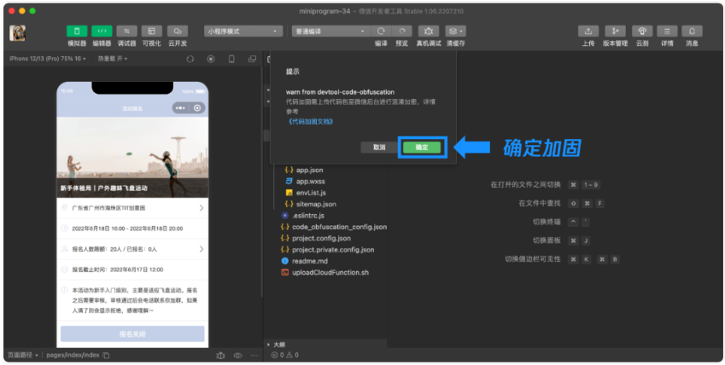Image resolution: width=725 pixels, height=365 pixels.
Task: Click the frisbee event banner image
Action: coord(132,157)
